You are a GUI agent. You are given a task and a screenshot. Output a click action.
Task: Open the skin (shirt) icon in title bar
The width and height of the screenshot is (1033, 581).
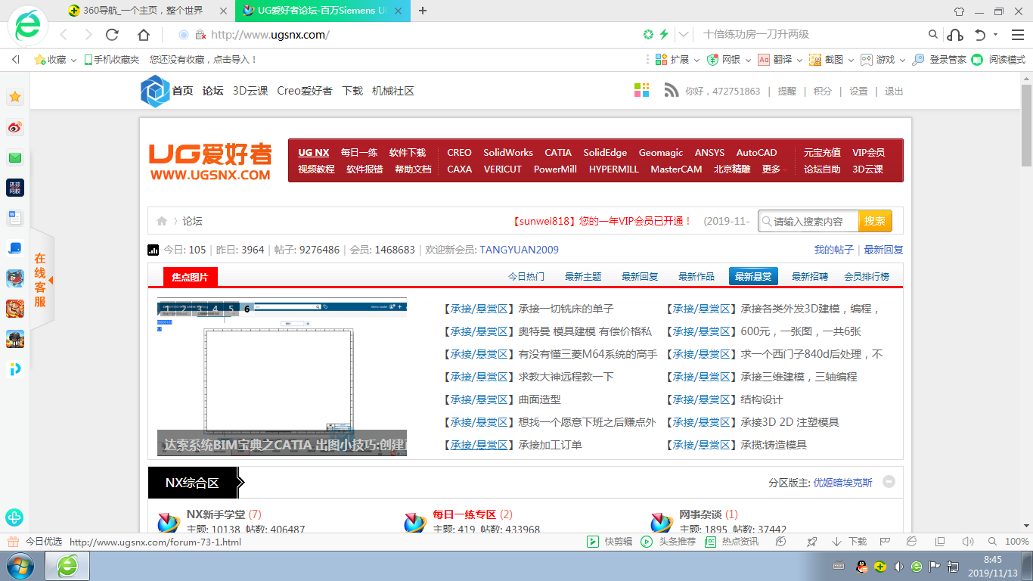click(959, 11)
